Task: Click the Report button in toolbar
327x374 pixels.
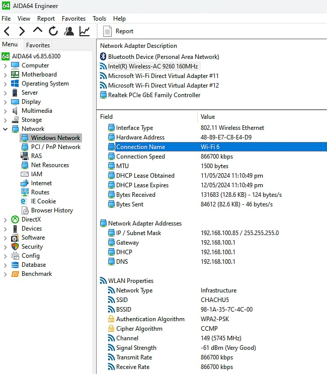Action: [x=118, y=31]
